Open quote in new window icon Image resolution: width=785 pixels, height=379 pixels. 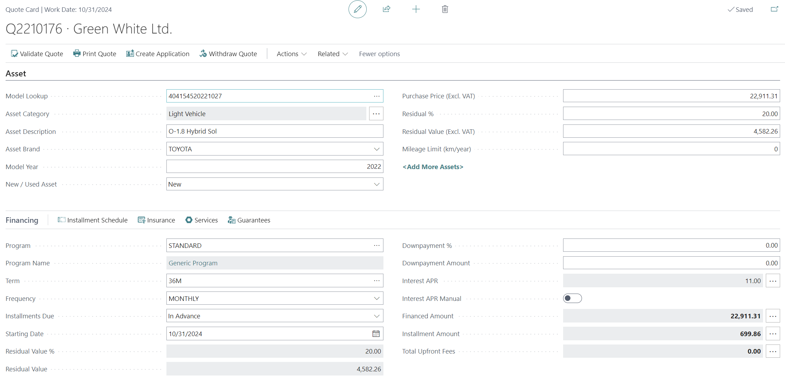[x=774, y=9]
